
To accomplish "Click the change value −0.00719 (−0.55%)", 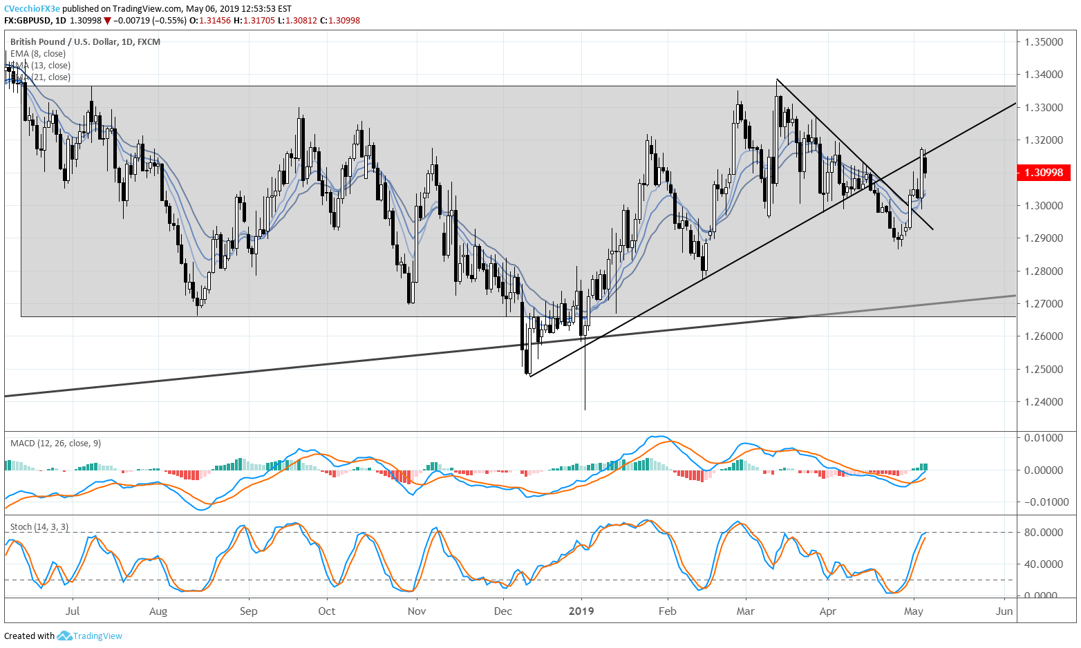I will tap(150, 21).
